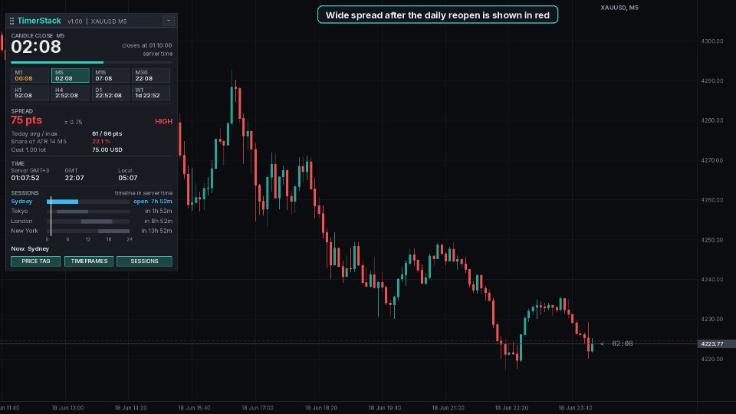The height and width of the screenshot is (414, 736).
Task: Click the red 75 pts spread value
Action: (x=26, y=120)
